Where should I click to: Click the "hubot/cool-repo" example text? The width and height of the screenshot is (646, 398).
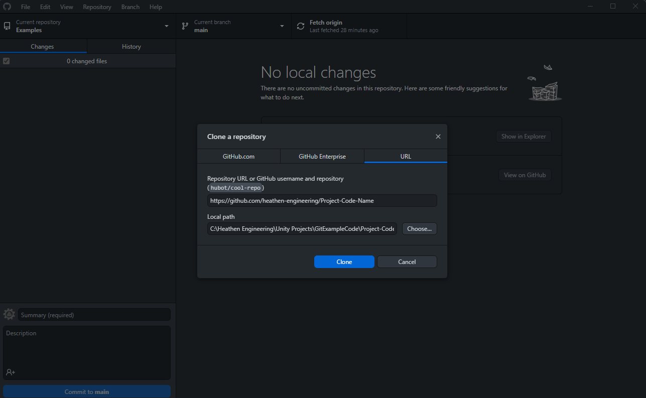tap(236, 188)
